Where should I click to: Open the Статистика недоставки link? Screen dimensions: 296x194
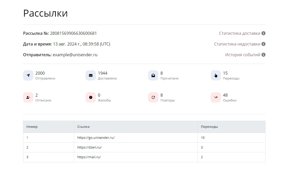tap(237, 44)
